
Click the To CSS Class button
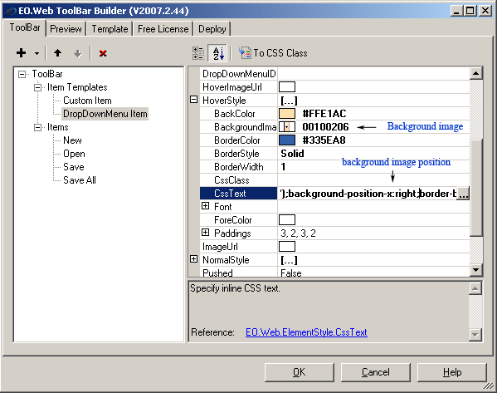click(273, 53)
